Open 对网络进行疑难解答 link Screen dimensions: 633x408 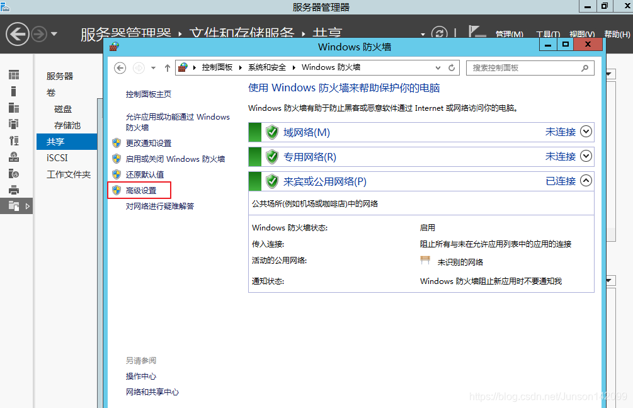pos(160,206)
